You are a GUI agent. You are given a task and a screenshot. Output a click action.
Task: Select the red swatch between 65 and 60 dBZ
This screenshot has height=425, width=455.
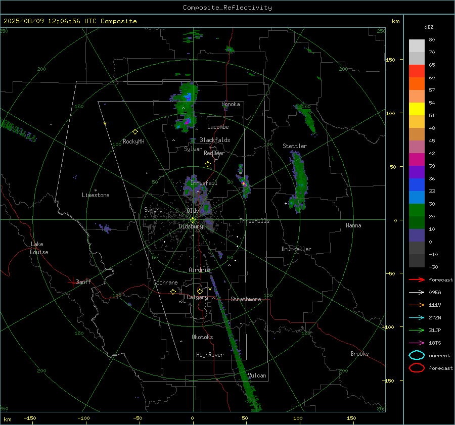417,71
